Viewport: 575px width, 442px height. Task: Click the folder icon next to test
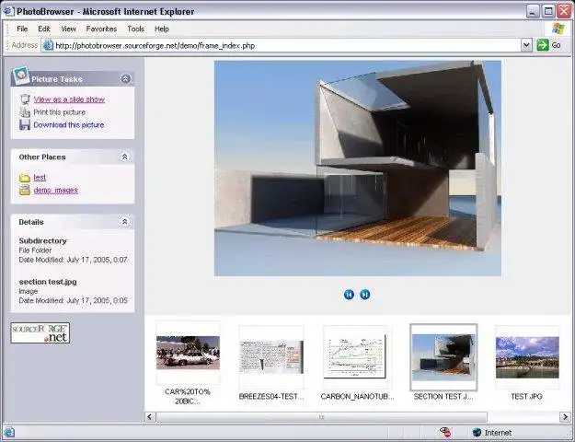click(x=25, y=178)
